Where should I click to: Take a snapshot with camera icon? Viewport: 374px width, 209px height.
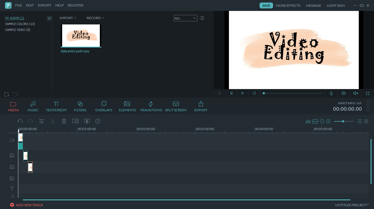(344, 93)
